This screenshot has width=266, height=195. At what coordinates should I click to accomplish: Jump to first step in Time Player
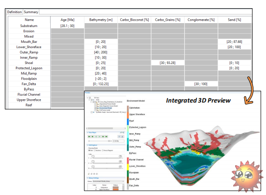(x=89, y=136)
